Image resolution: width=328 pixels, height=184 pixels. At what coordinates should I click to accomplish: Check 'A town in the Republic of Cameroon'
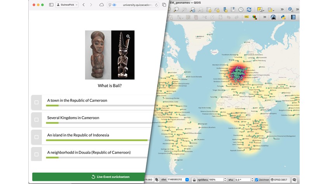click(x=36, y=102)
